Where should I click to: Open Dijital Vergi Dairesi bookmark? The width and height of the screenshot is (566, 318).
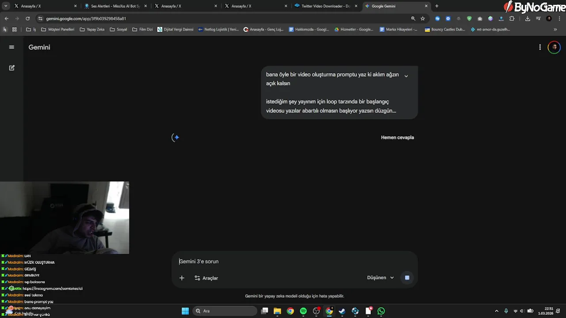176,30
